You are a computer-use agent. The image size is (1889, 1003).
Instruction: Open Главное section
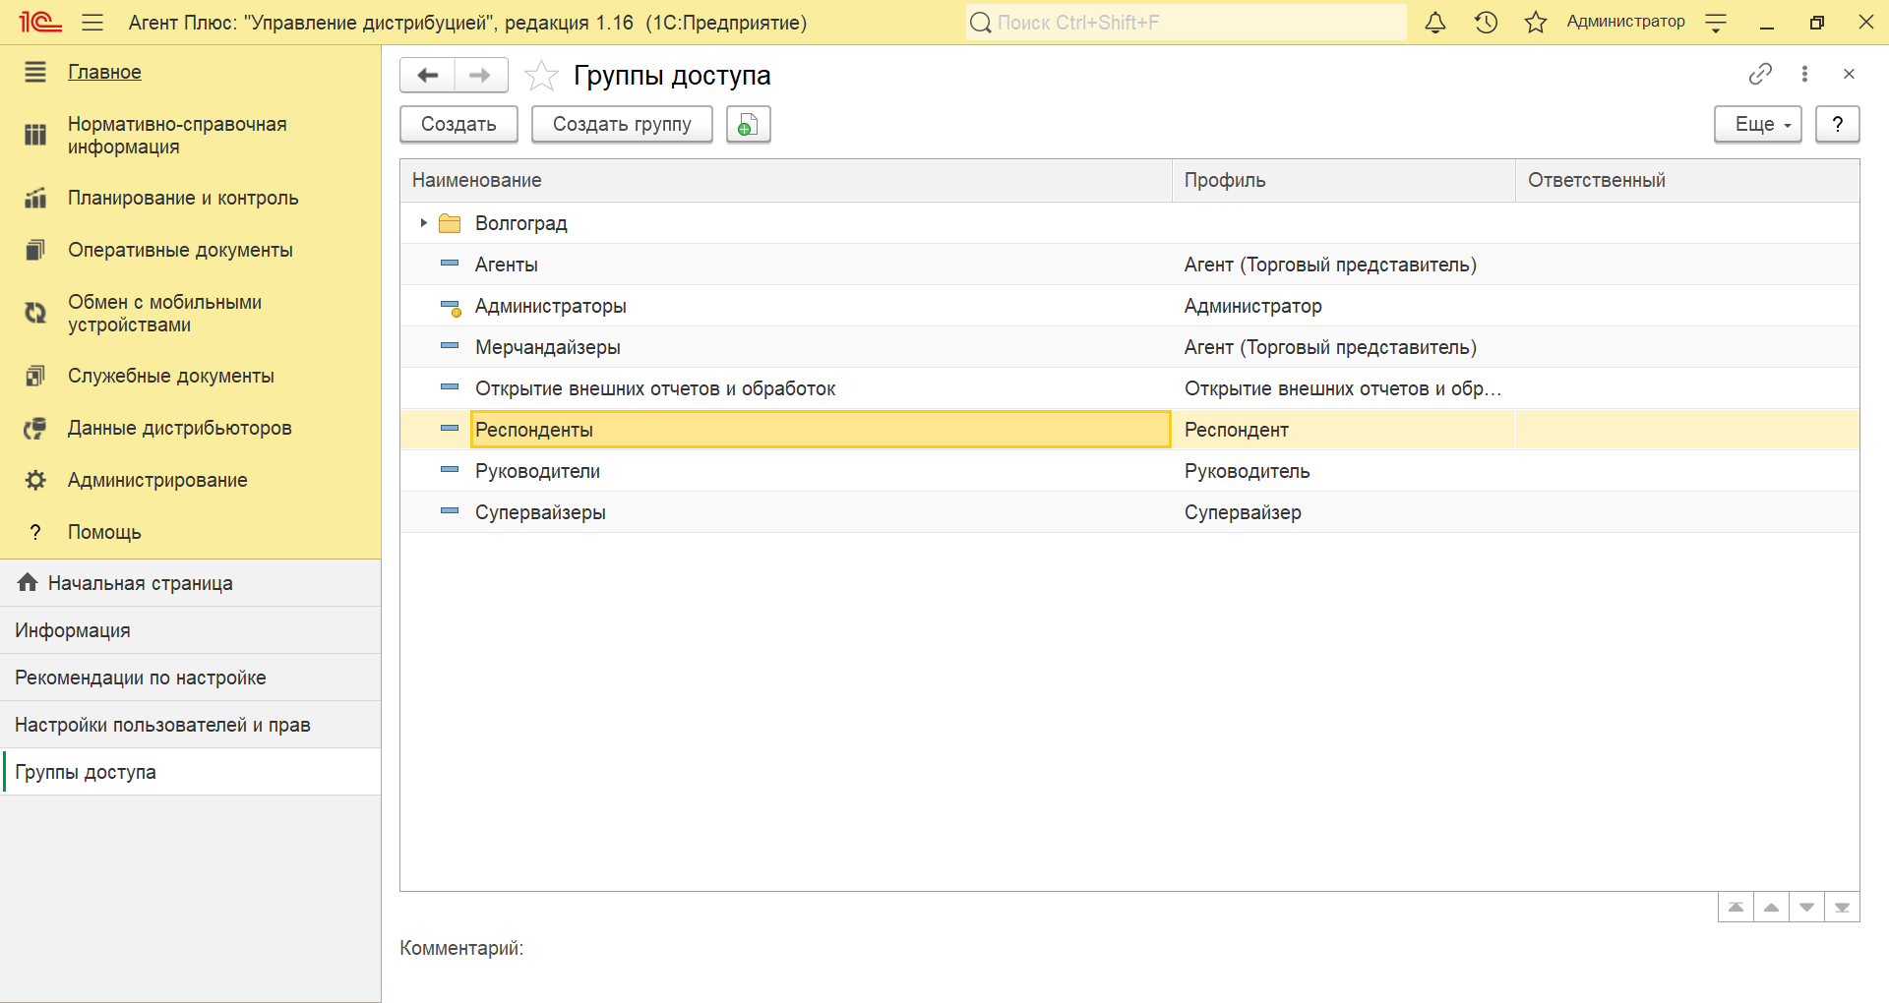click(104, 72)
